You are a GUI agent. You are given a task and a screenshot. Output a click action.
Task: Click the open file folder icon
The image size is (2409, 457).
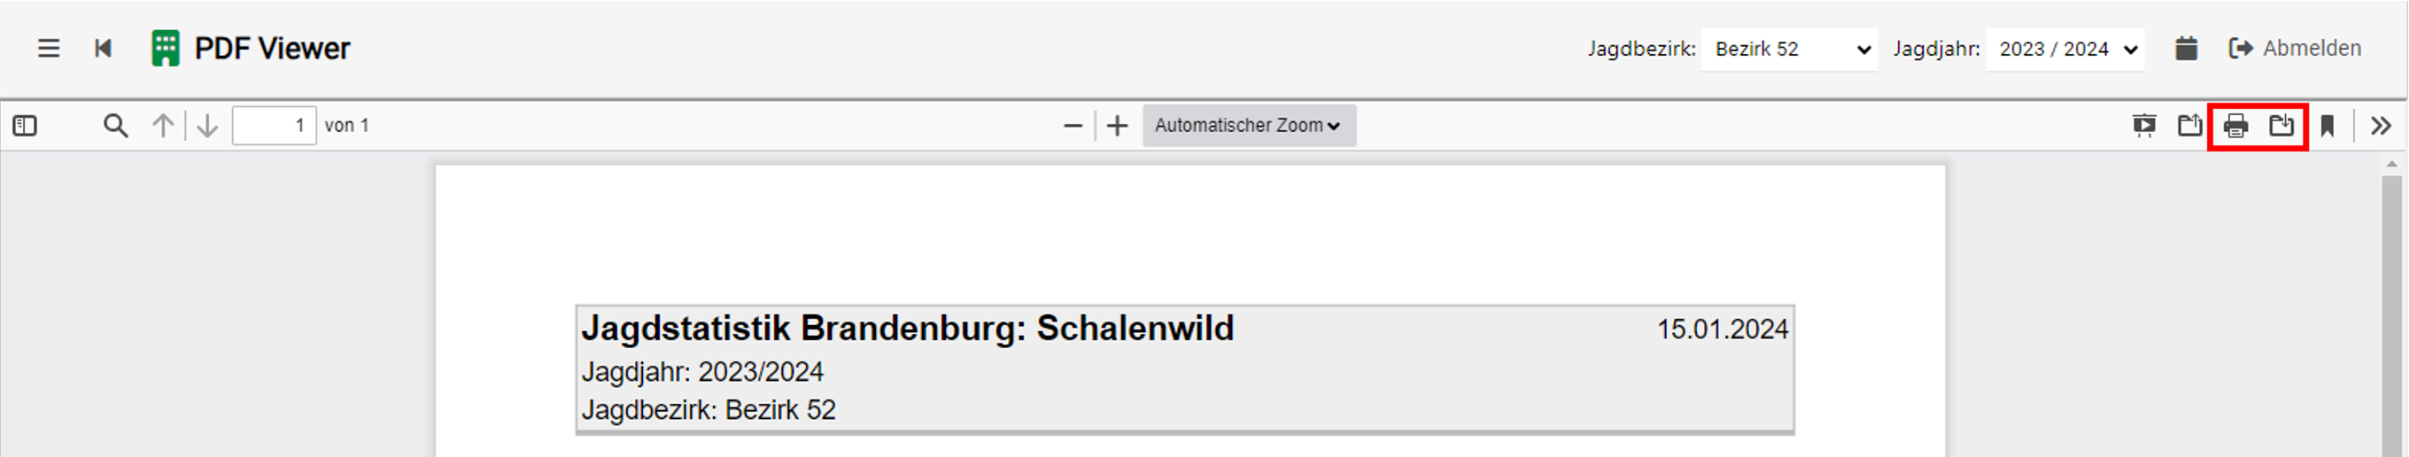click(2189, 125)
